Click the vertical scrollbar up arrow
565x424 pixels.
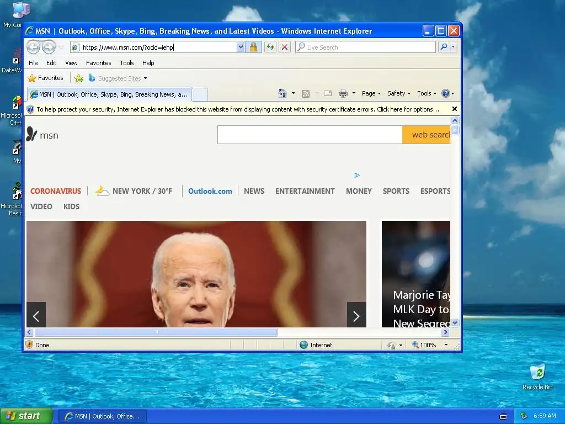click(x=455, y=120)
